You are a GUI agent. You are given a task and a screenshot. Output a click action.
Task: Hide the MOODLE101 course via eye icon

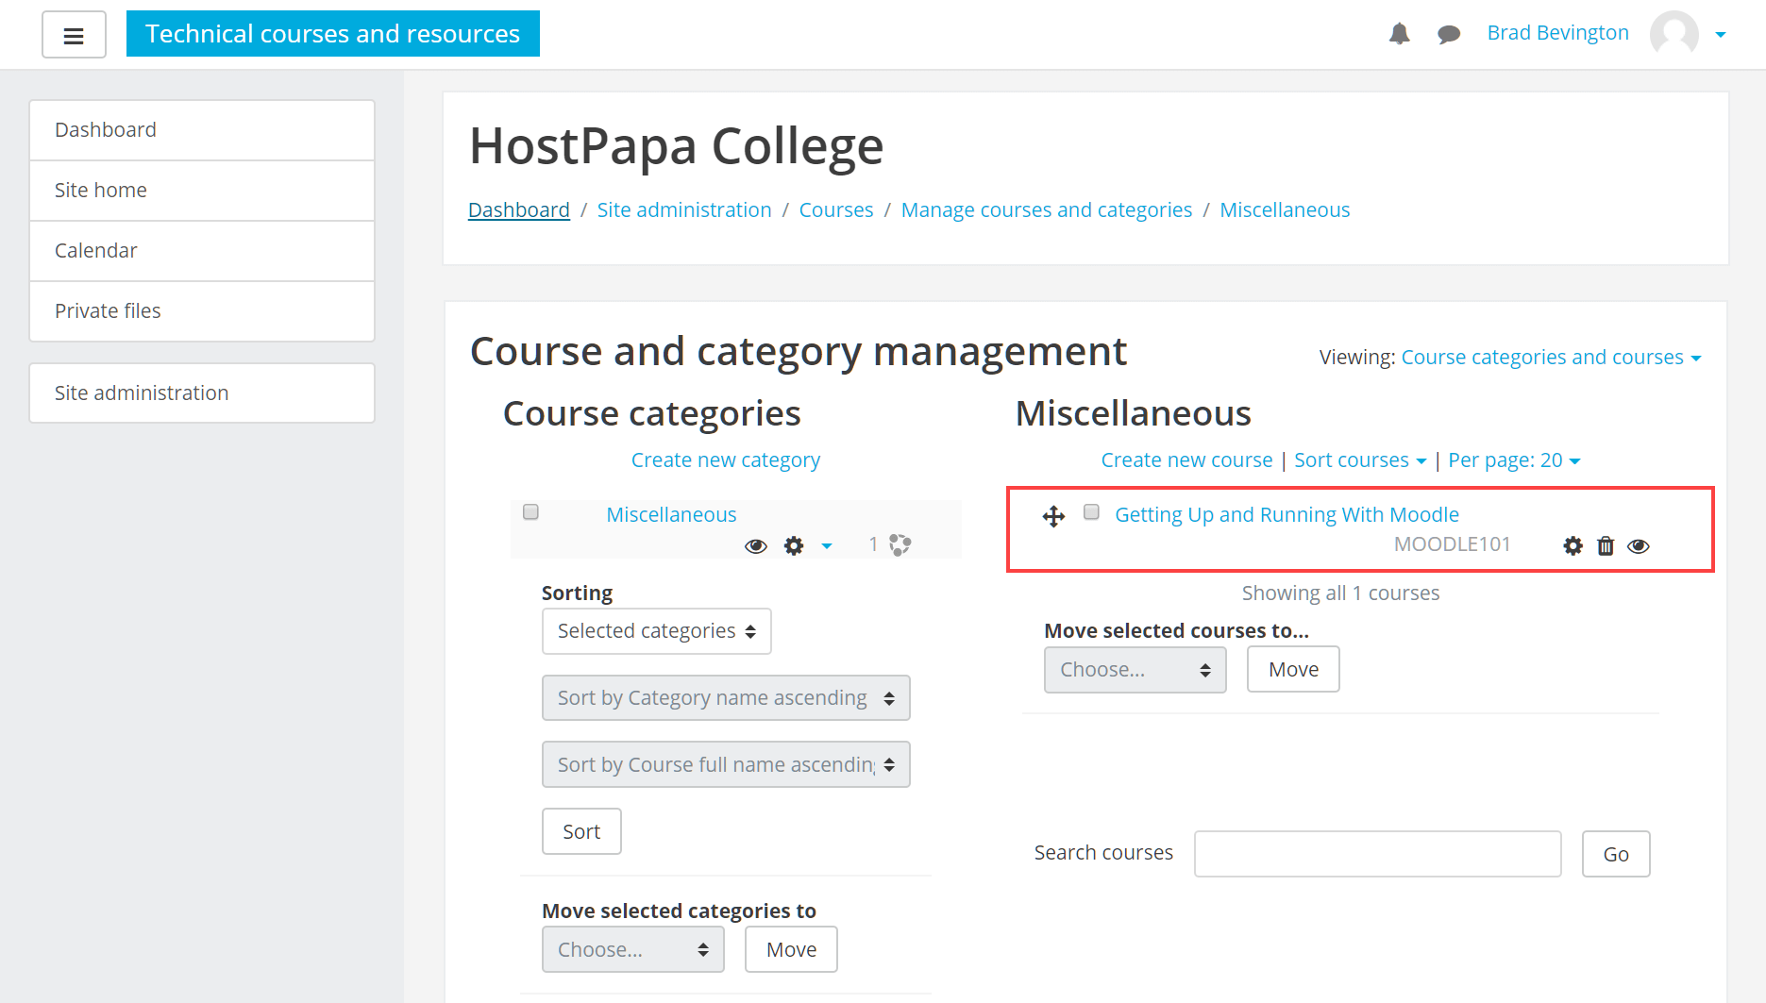tap(1639, 546)
